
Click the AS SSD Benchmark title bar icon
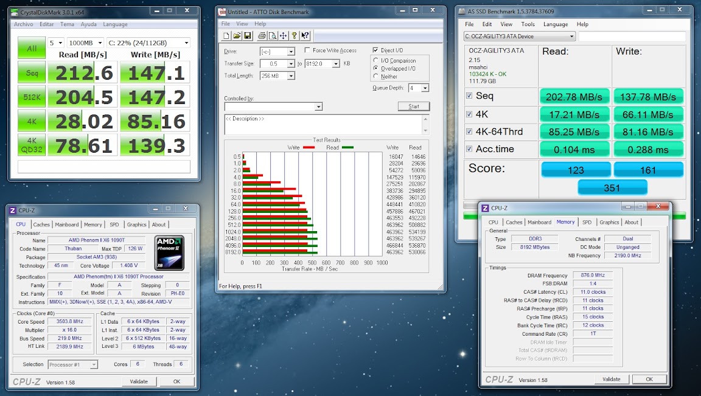tap(462, 11)
